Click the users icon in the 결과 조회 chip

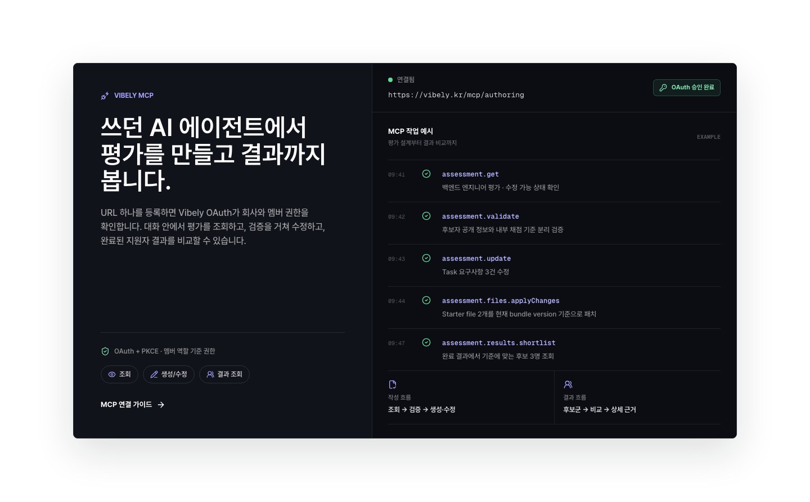click(x=210, y=374)
